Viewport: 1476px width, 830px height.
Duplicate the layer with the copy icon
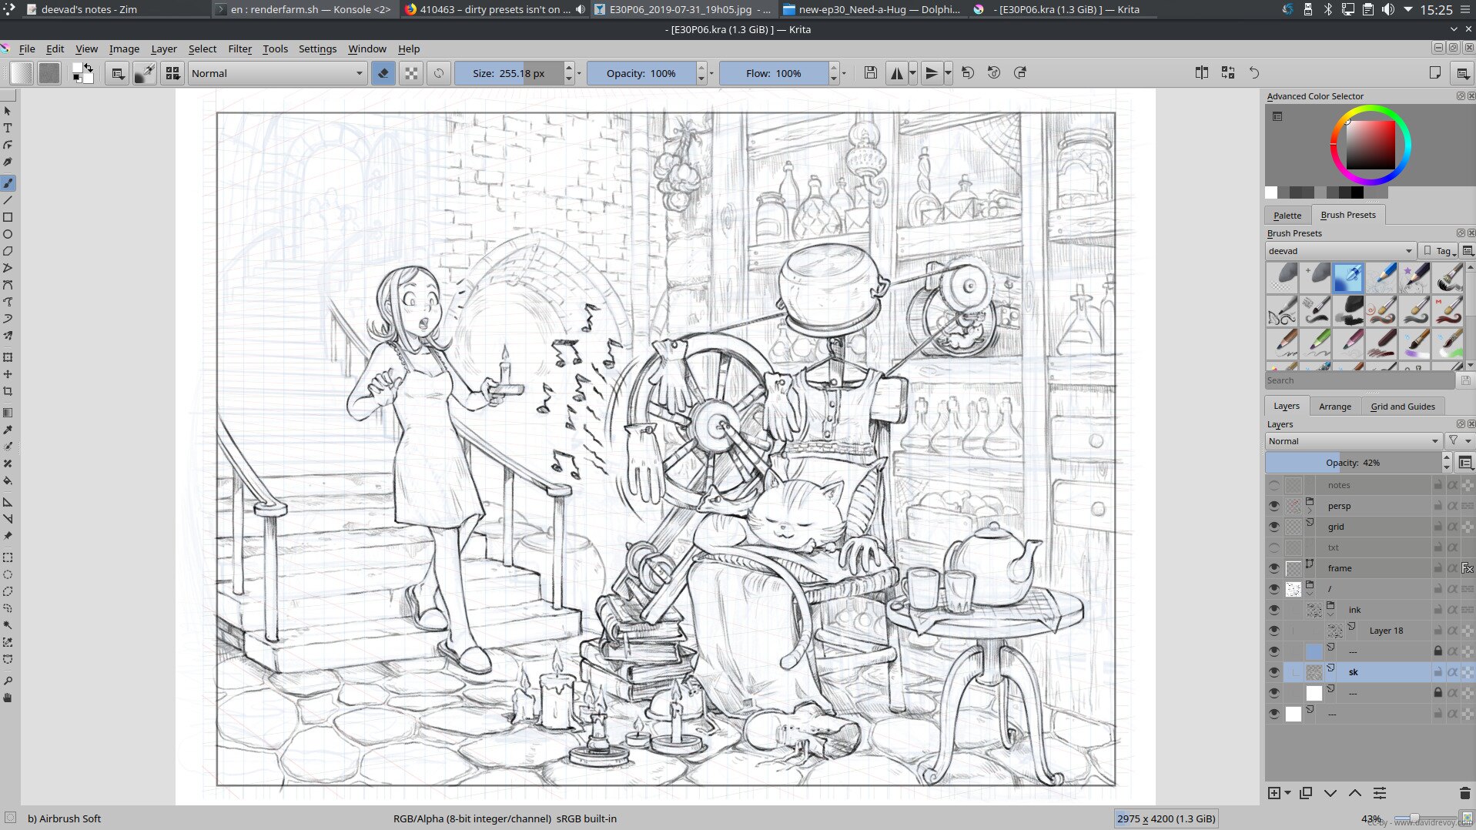point(1306,793)
